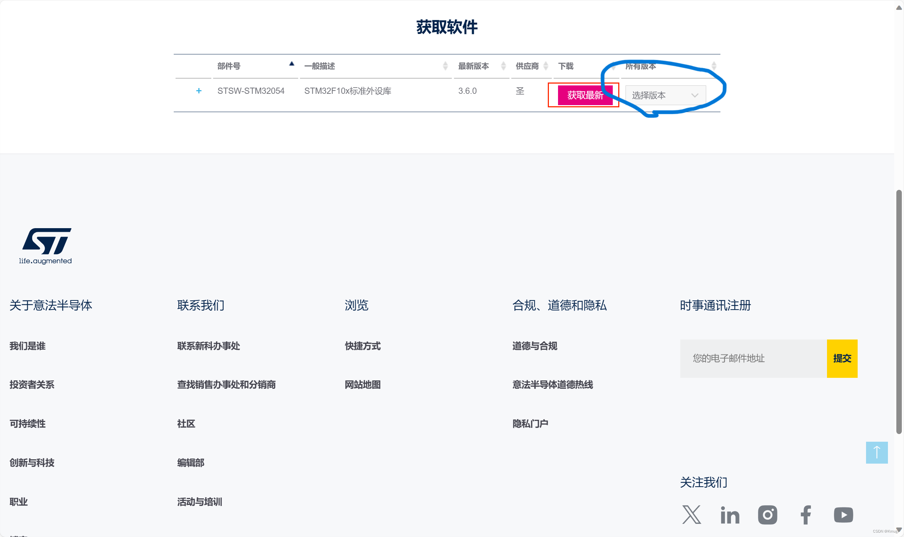Open the 投资者关系 link
The image size is (904, 537).
32,385
